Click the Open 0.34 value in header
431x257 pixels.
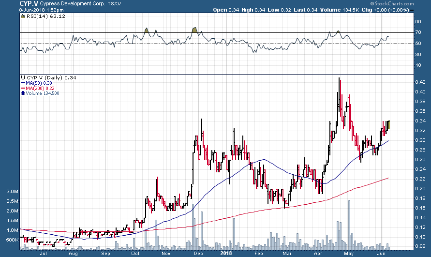[226, 10]
